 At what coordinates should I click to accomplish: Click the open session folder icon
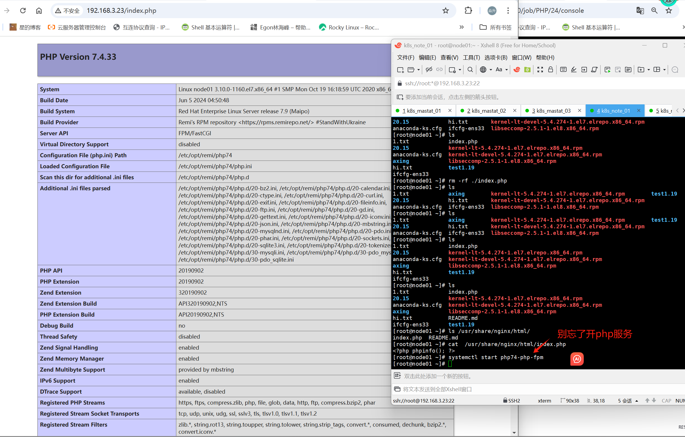(x=411, y=70)
